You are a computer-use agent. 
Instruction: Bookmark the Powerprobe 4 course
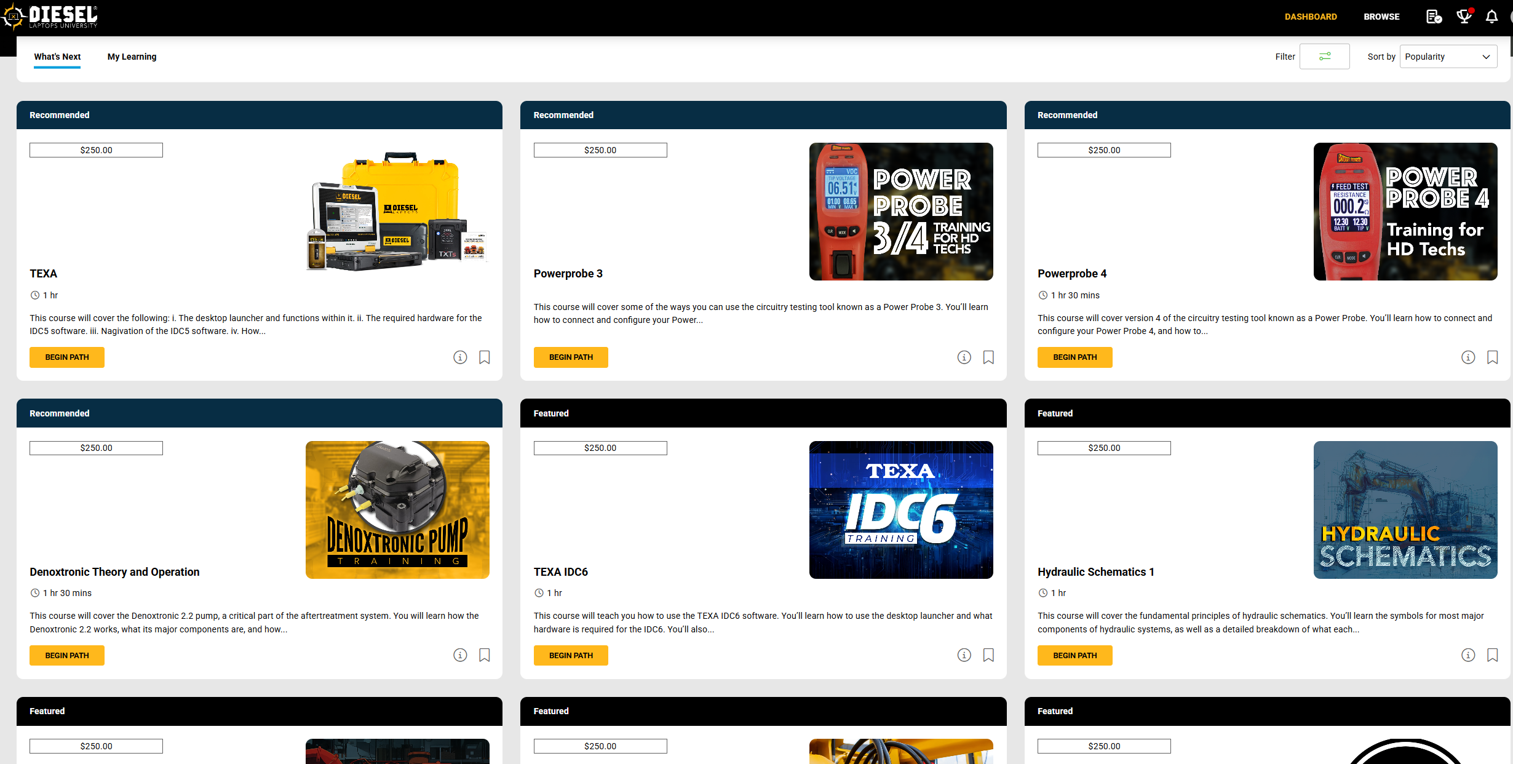coord(1492,357)
